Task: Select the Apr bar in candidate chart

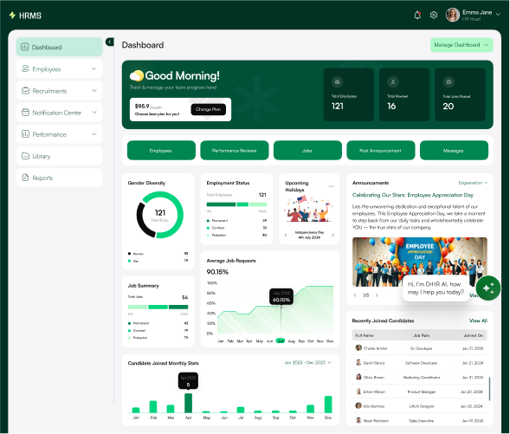Action: click(188, 403)
